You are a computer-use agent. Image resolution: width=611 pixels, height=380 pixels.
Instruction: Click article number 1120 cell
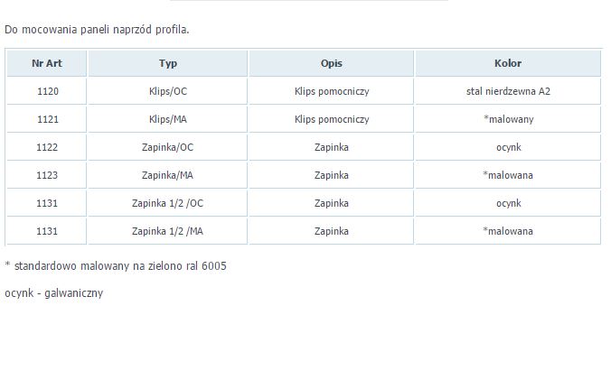coord(47,91)
